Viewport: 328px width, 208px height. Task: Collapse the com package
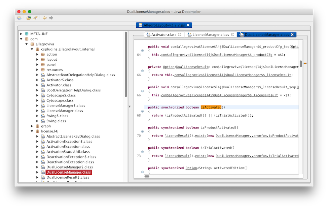pyautogui.click(x=21, y=39)
